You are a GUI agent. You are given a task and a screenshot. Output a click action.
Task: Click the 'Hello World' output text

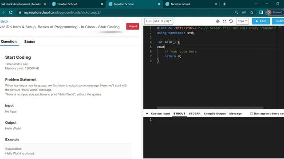coord(13,129)
